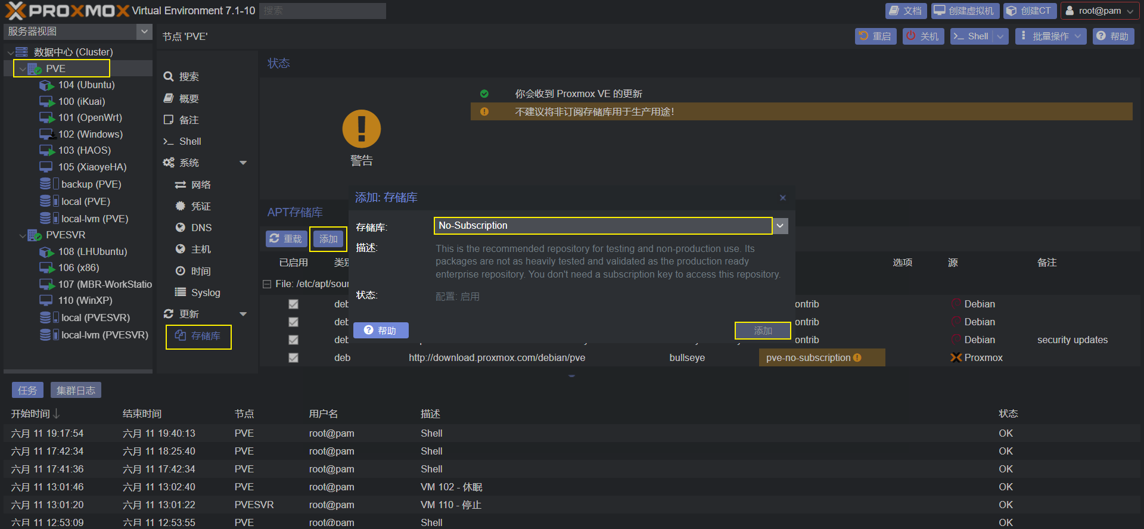Collapse 数据中心 (Cluster) tree
Viewport: 1144px width, 529px height.
click(x=10, y=52)
